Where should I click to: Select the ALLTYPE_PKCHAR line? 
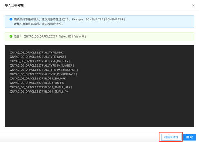pyautogui.click(x=40, y=61)
